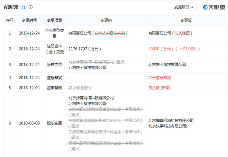Click the row number 6 cell

10,123
